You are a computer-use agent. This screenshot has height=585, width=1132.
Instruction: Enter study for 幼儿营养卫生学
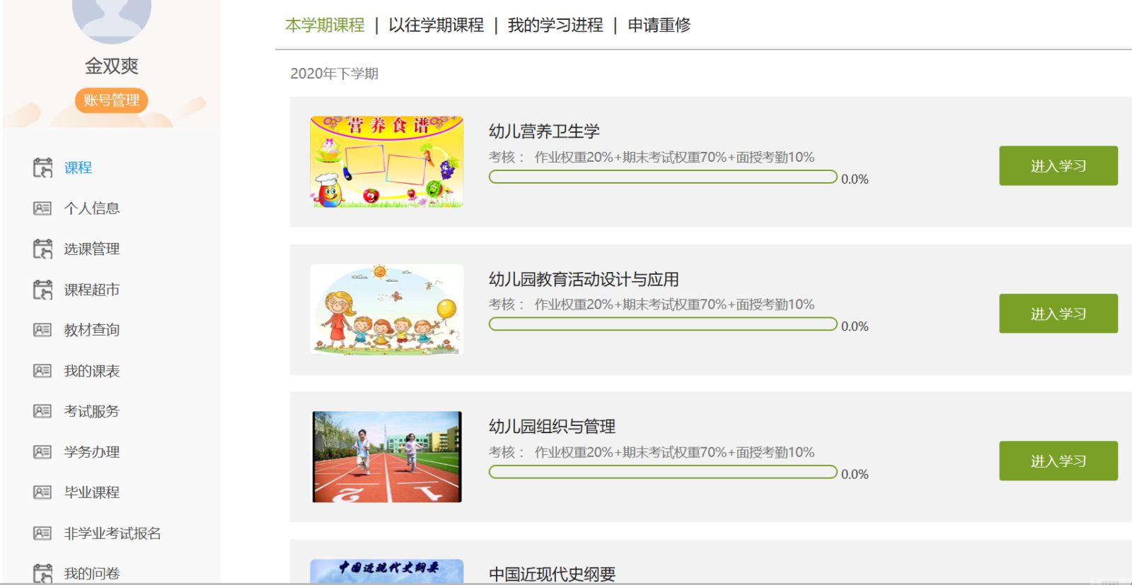(x=1058, y=166)
